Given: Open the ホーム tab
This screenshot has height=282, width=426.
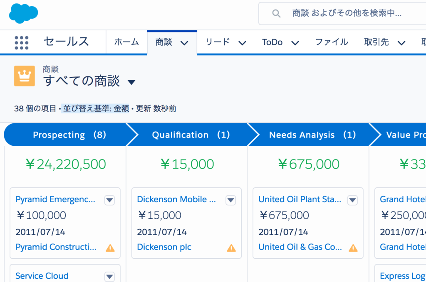Looking at the screenshot, I should (126, 42).
